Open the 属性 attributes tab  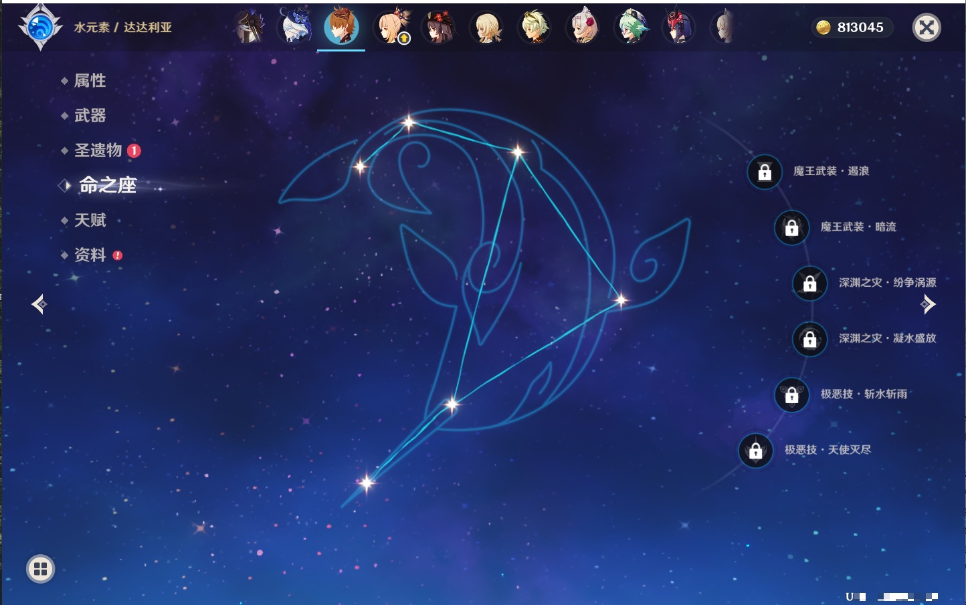(x=90, y=81)
